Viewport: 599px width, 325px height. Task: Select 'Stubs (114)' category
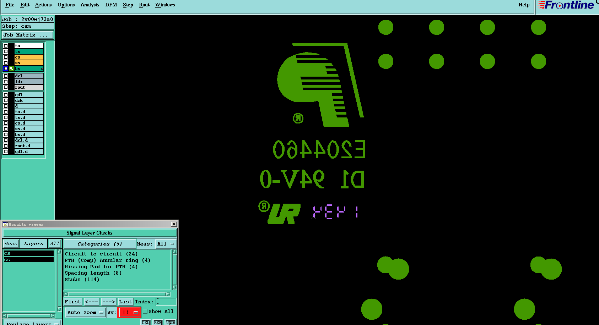tap(82, 280)
